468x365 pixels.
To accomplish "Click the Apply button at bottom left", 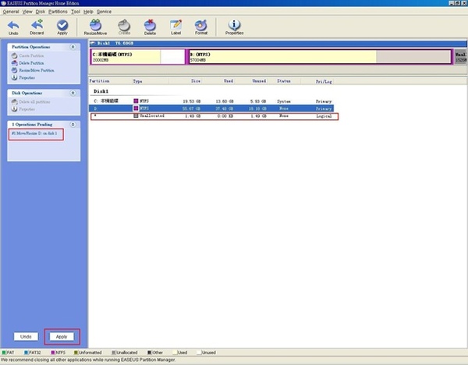I will point(62,337).
